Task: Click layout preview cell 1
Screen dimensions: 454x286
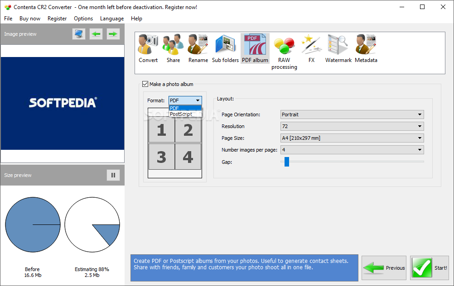Action: [x=162, y=130]
